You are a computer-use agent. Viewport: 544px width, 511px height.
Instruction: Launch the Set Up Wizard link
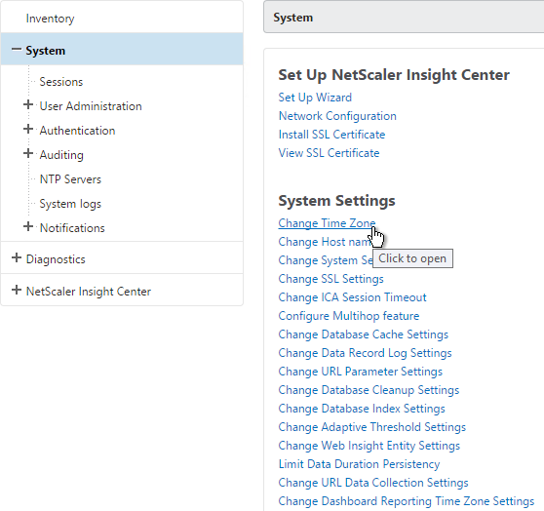[x=315, y=98]
